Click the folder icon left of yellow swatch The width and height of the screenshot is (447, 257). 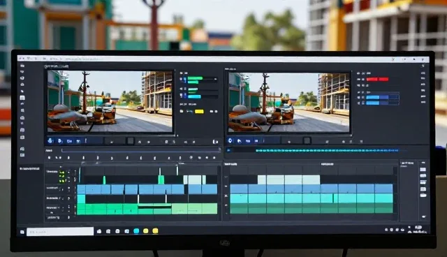pyautogui.click(x=182, y=111)
